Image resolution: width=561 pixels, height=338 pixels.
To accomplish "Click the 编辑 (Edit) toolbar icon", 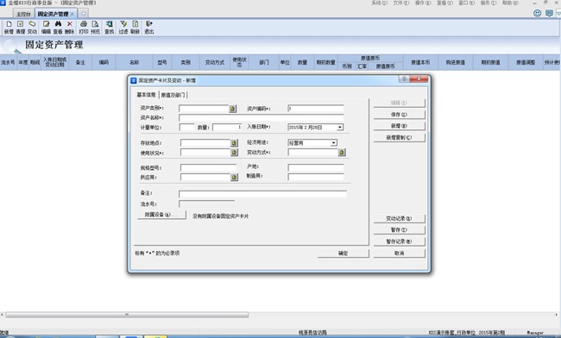I will (x=46, y=27).
